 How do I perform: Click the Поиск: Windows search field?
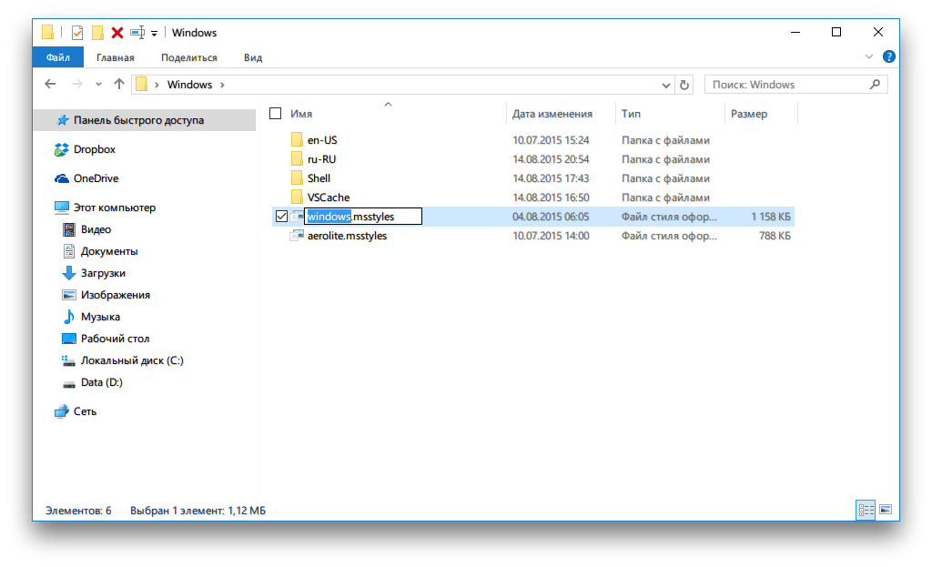pos(786,85)
